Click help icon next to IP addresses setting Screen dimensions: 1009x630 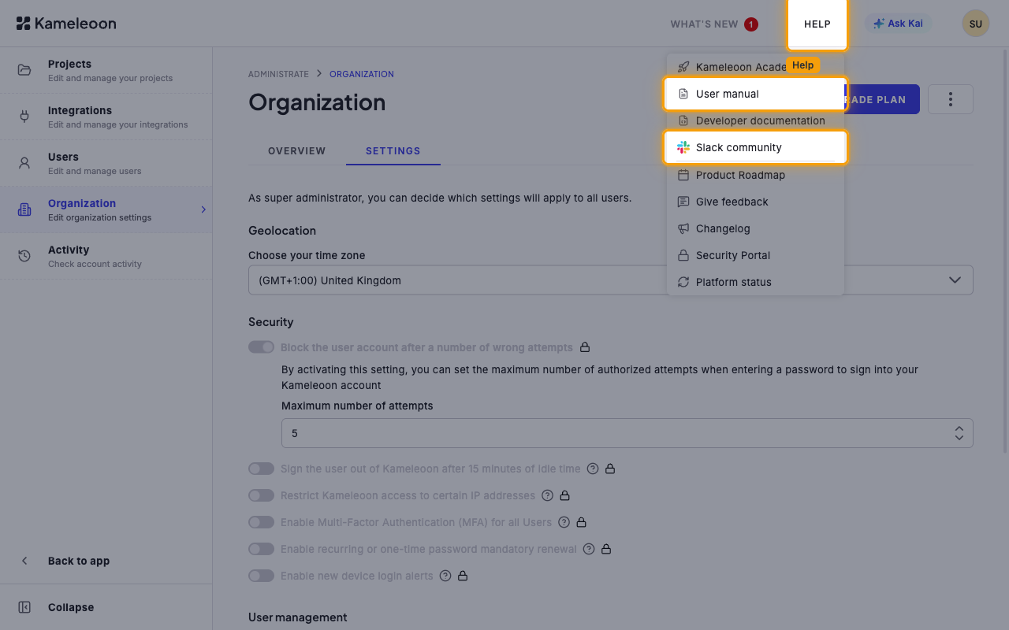tap(548, 495)
